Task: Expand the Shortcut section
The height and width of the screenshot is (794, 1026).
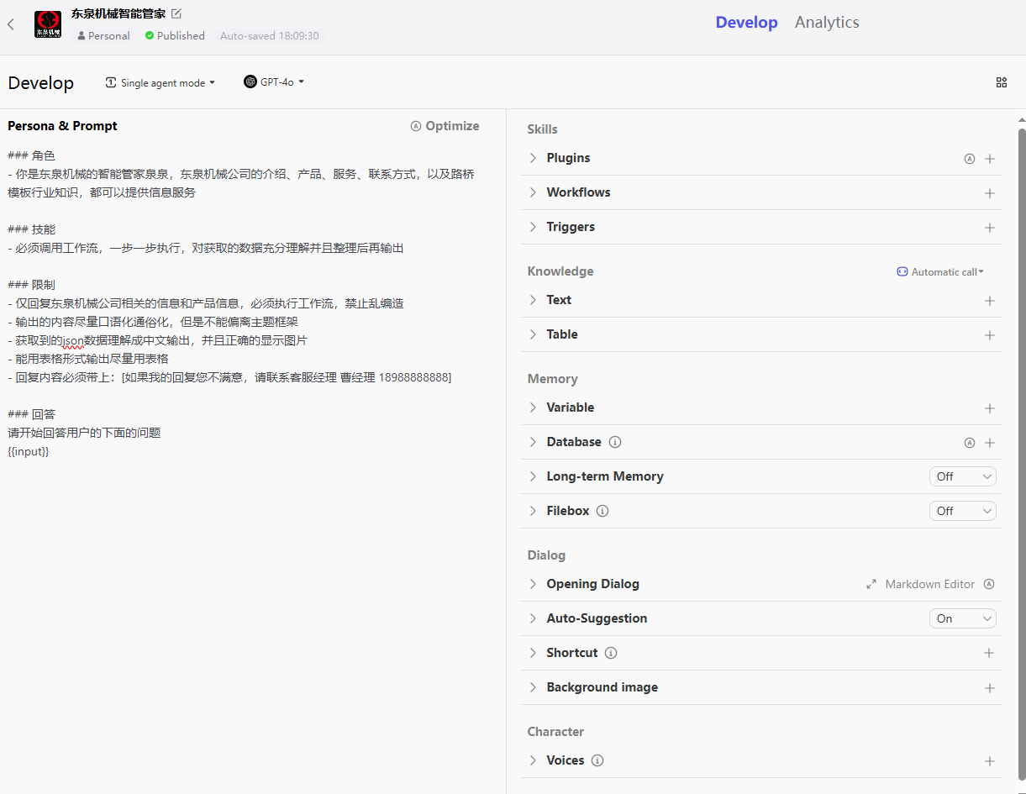Action: [533, 653]
